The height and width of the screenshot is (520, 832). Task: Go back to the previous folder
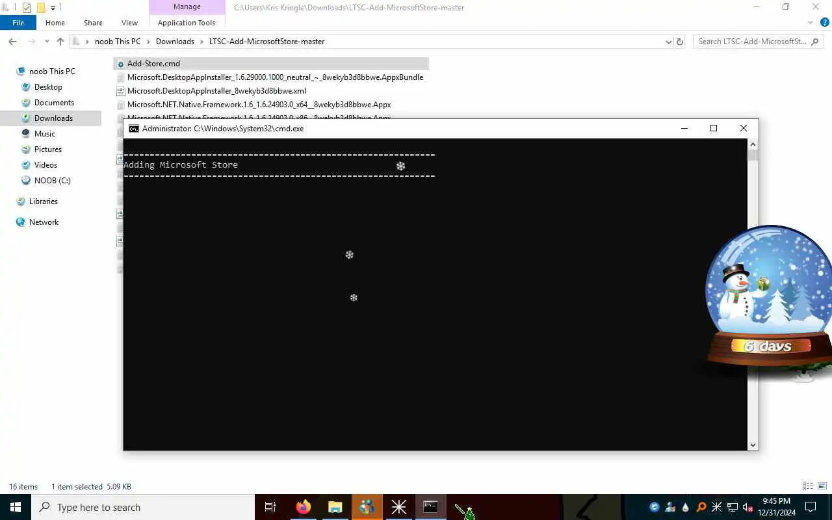coord(12,41)
